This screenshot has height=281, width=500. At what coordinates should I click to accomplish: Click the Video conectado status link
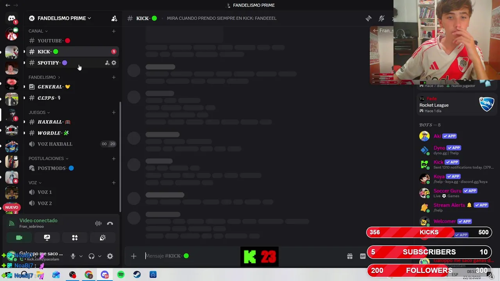click(x=38, y=221)
